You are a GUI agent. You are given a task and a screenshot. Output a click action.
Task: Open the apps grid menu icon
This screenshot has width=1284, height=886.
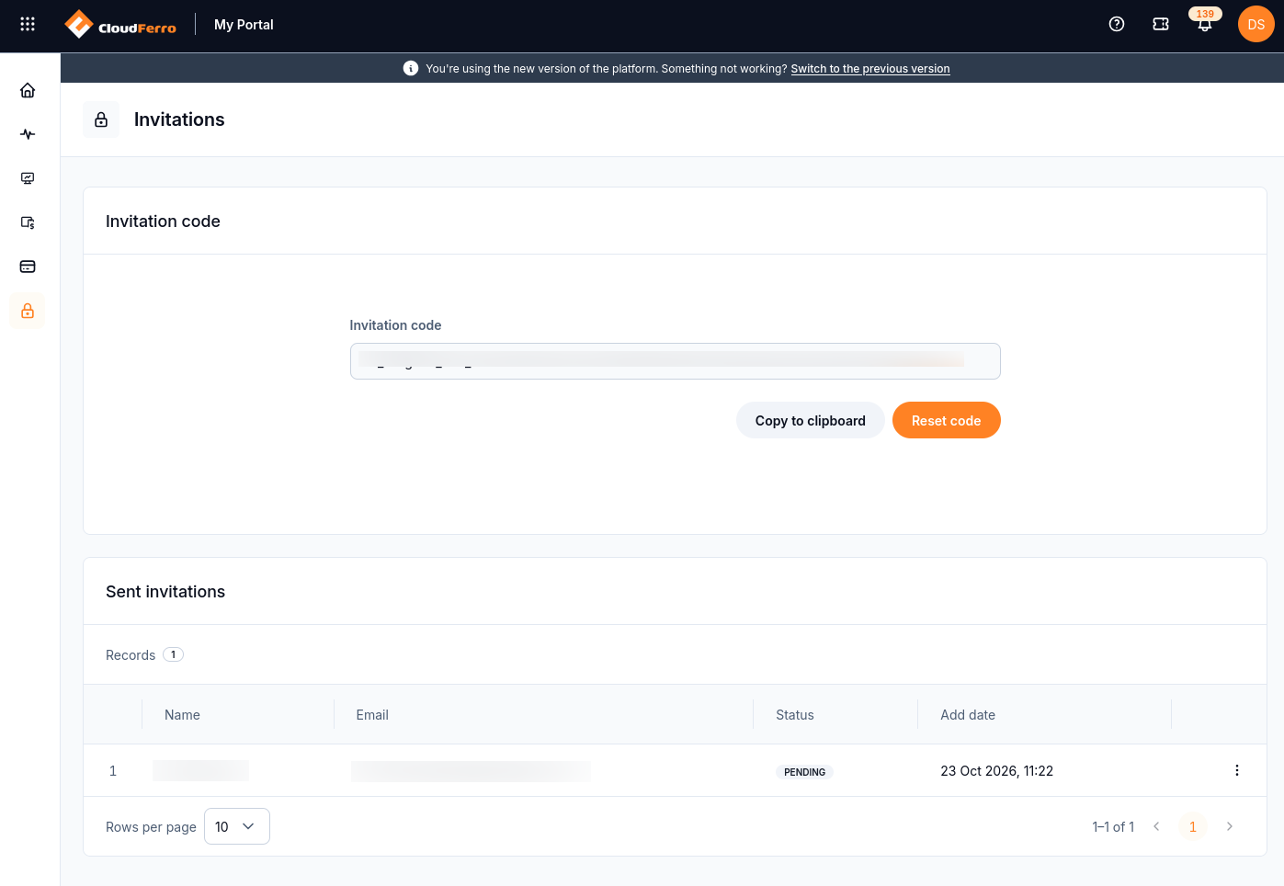28,24
